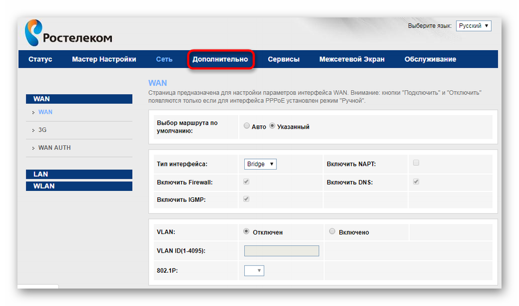Open the Обслуживание tab

point(430,59)
